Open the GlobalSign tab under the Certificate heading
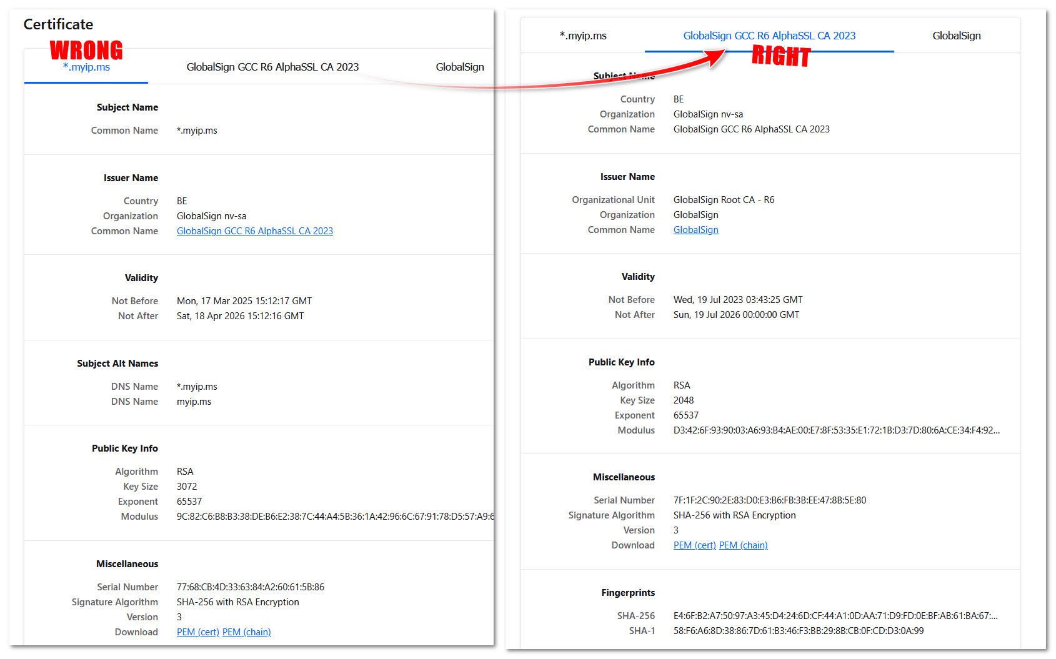The image size is (1056, 659). click(x=460, y=67)
